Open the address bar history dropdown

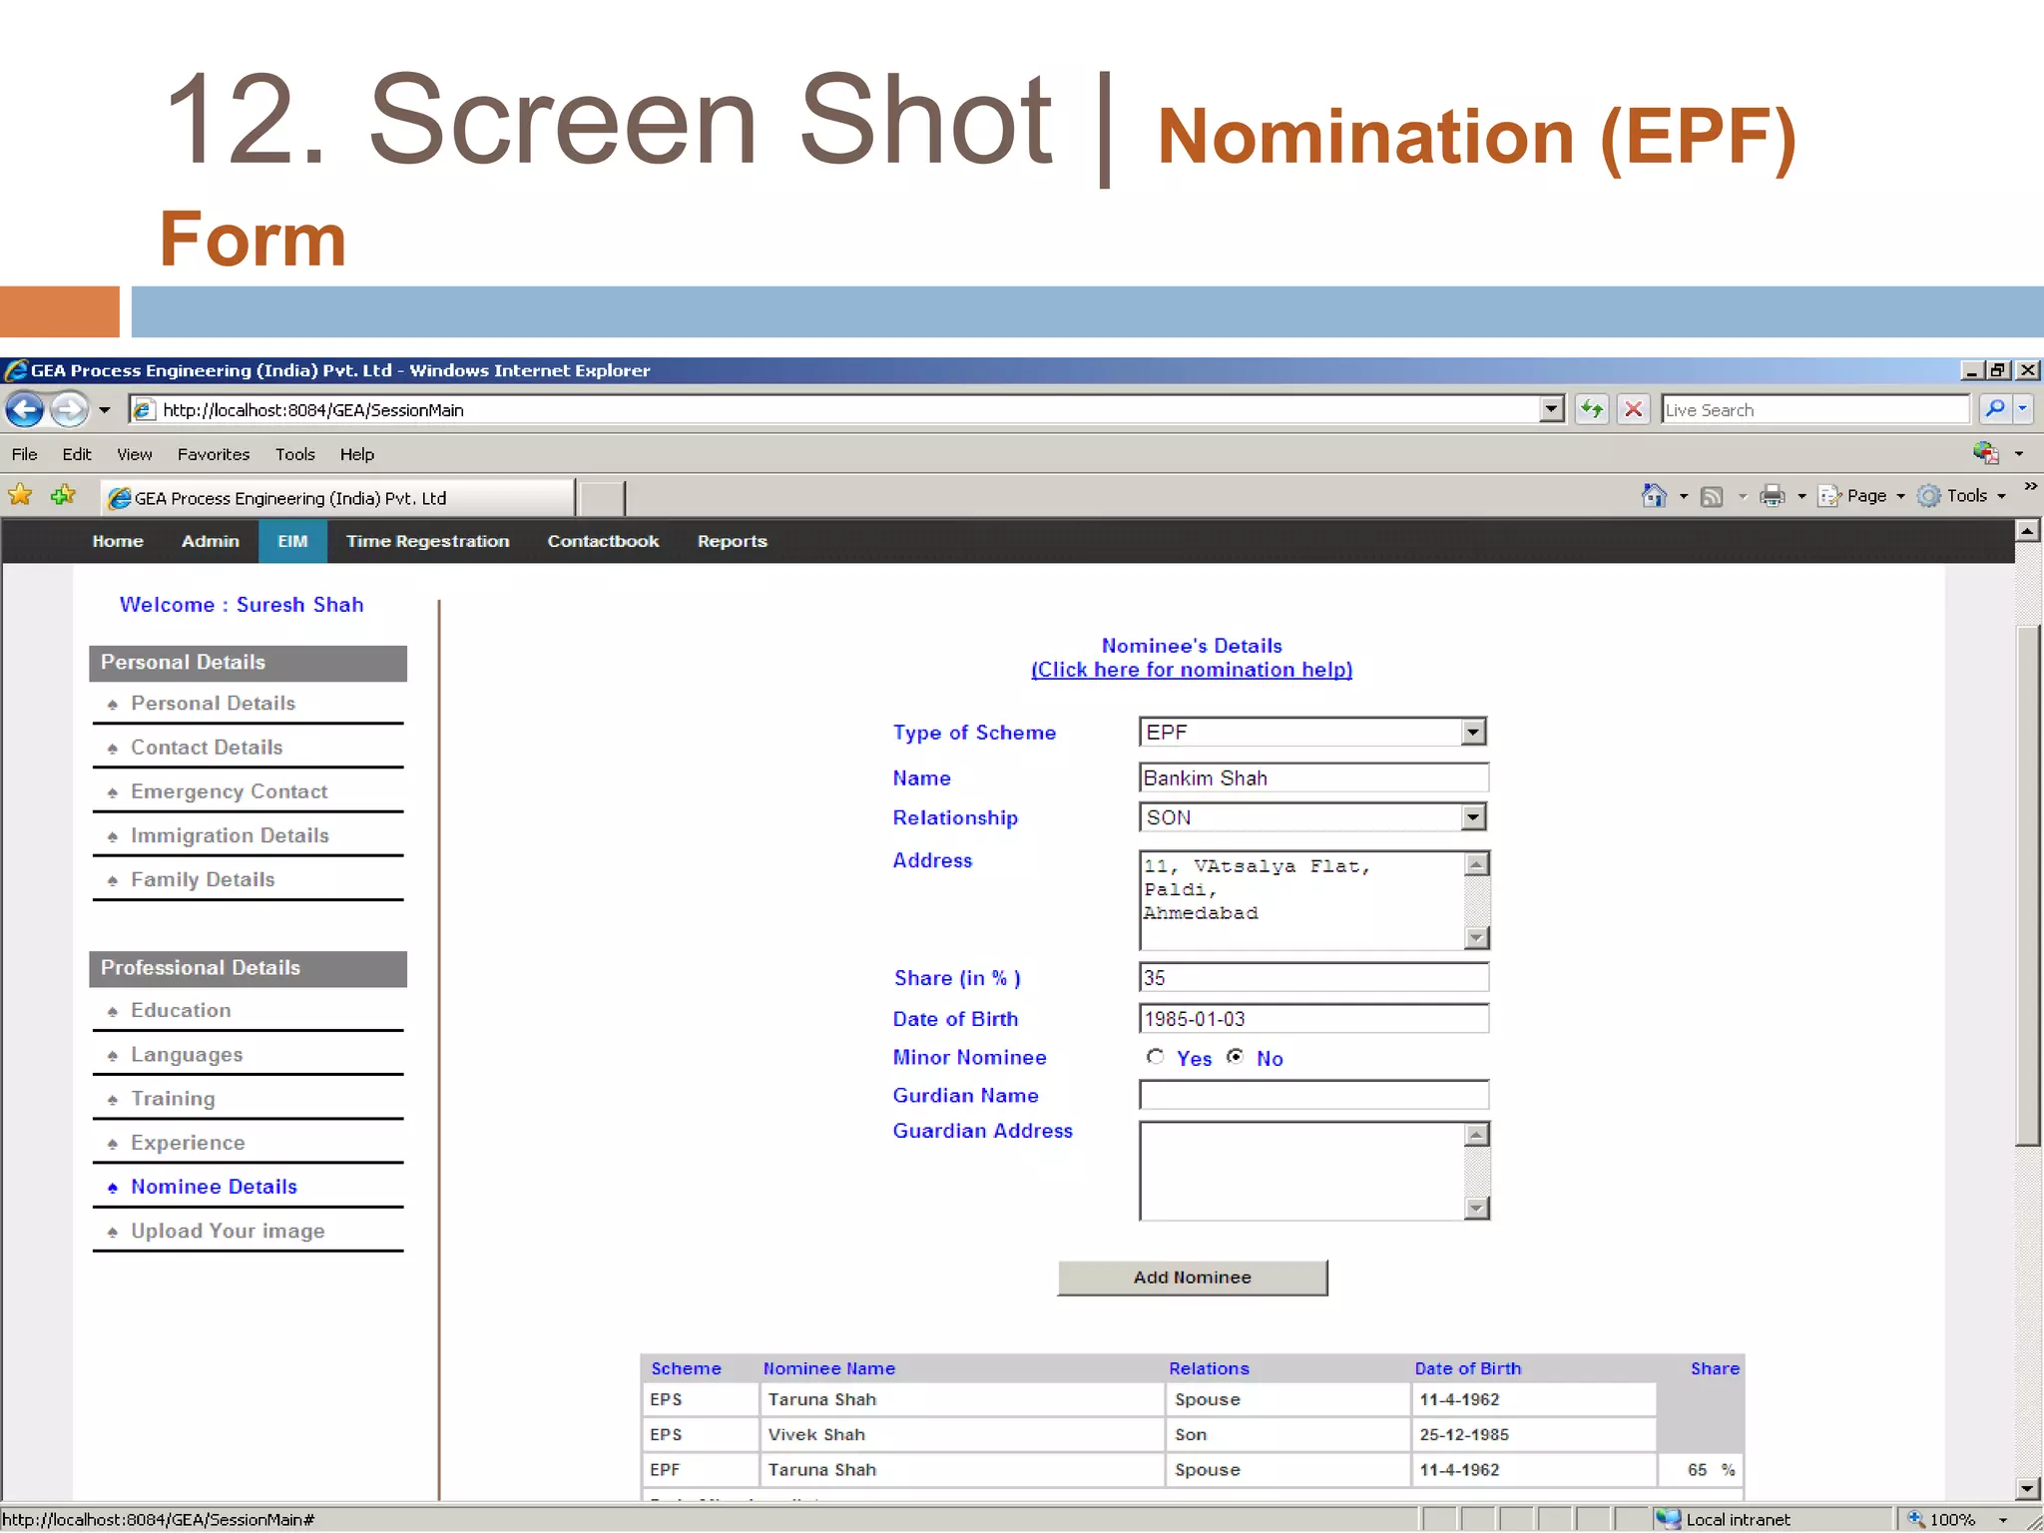coord(1551,409)
